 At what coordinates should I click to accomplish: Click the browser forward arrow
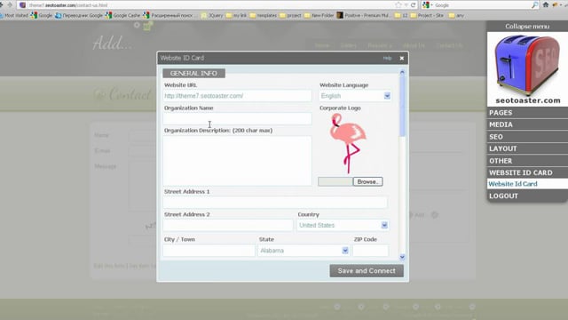[10, 4]
